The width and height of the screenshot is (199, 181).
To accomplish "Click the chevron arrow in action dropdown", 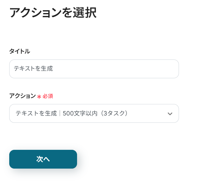I will point(170,114).
